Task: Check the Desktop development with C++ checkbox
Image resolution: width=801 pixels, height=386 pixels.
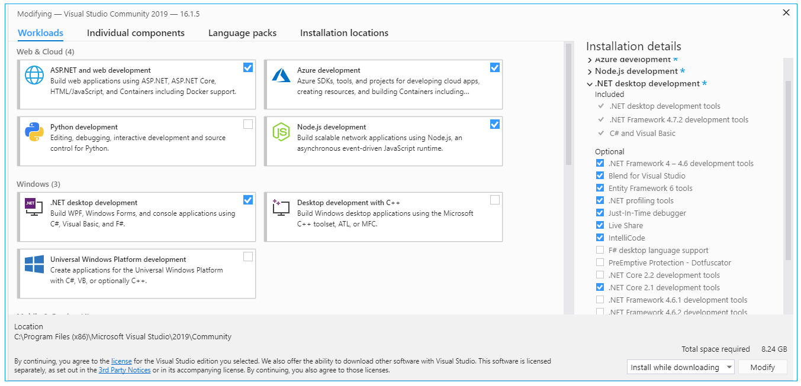Action: click(x=495, y=200)
